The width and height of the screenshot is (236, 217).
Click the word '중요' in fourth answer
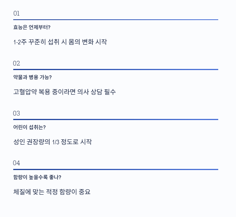[x=85, y=192]
